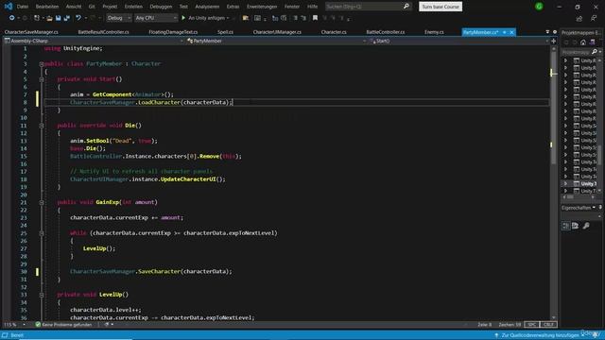Click the find in files folder icon
Screen dimensions: 605x340
tap(246, 18)
